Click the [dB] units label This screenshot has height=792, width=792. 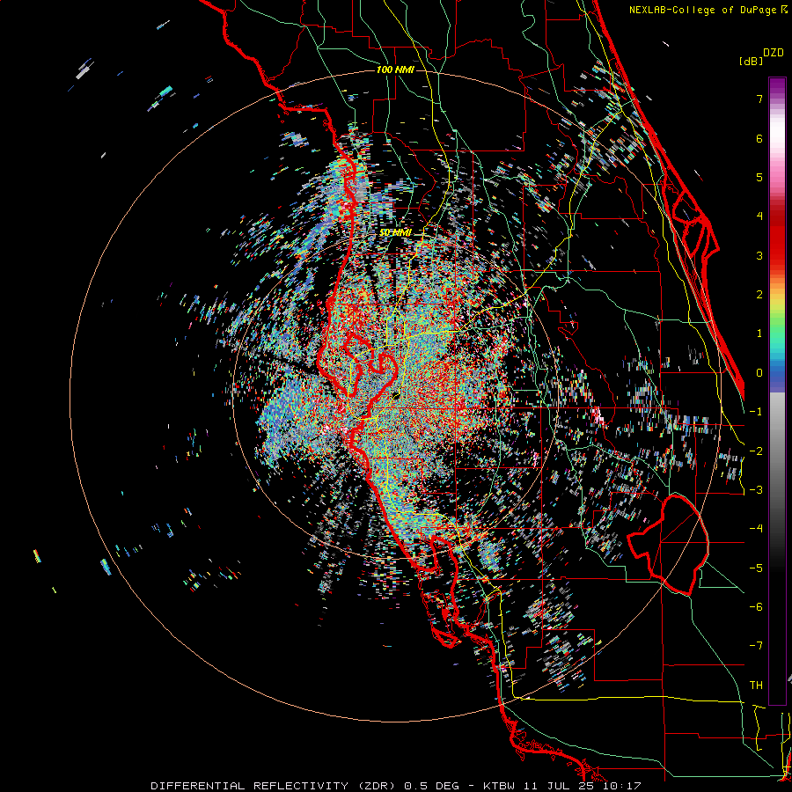click(751, 61)
